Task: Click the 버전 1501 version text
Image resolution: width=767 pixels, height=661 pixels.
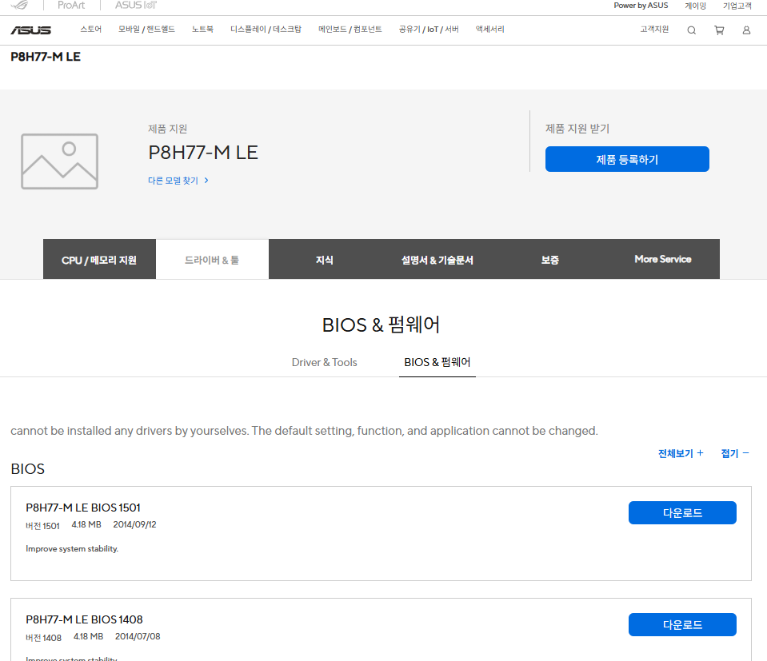Action: pos(42,526)
